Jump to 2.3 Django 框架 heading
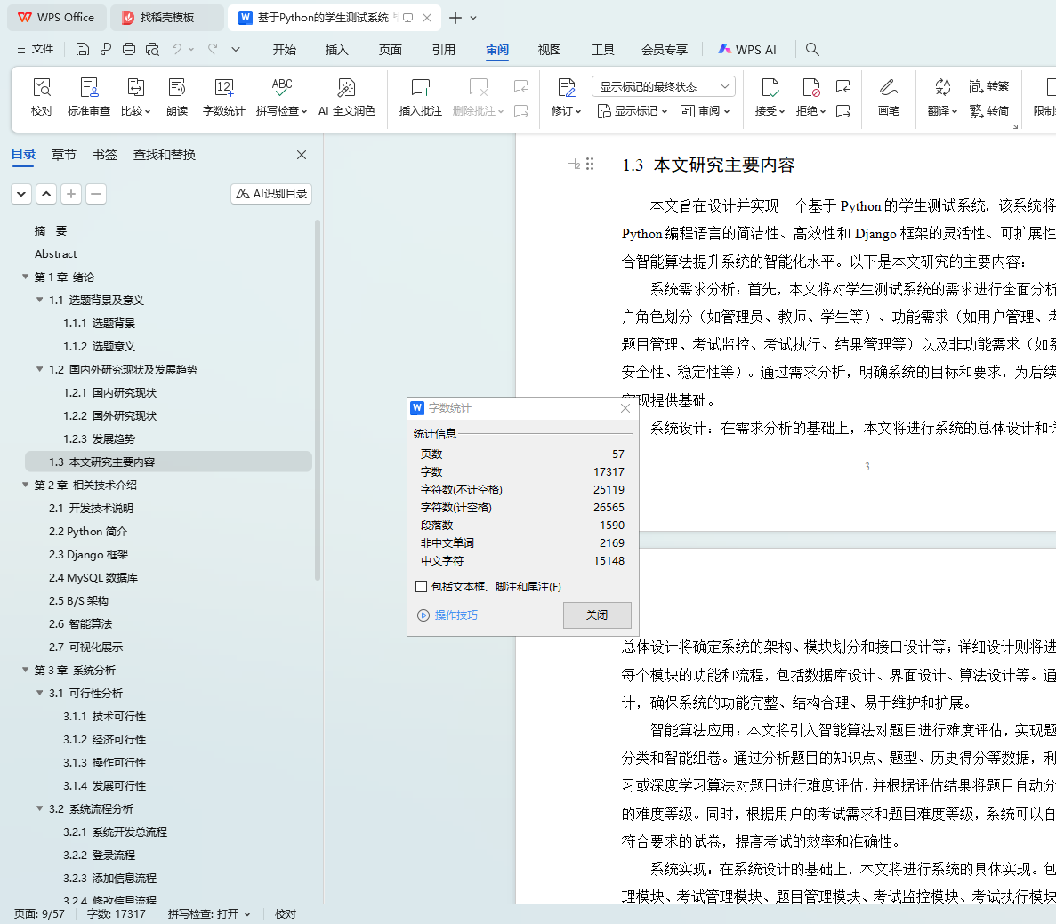The width and height of the screenshot is (1056, 924). tap(88, 554)
